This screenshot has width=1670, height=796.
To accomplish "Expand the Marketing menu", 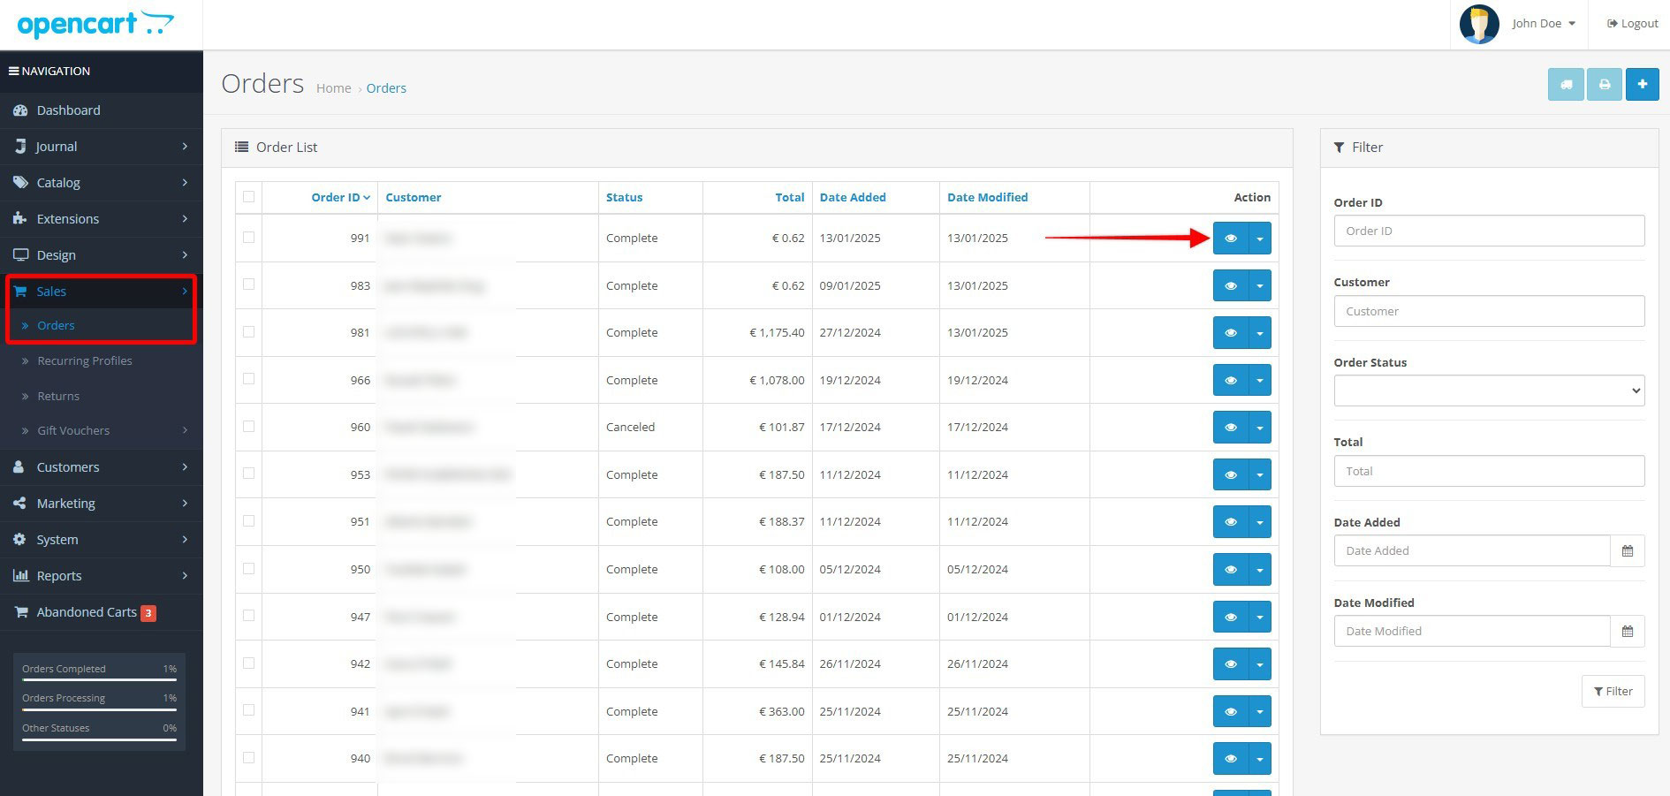I will click(x=102, y=504).
